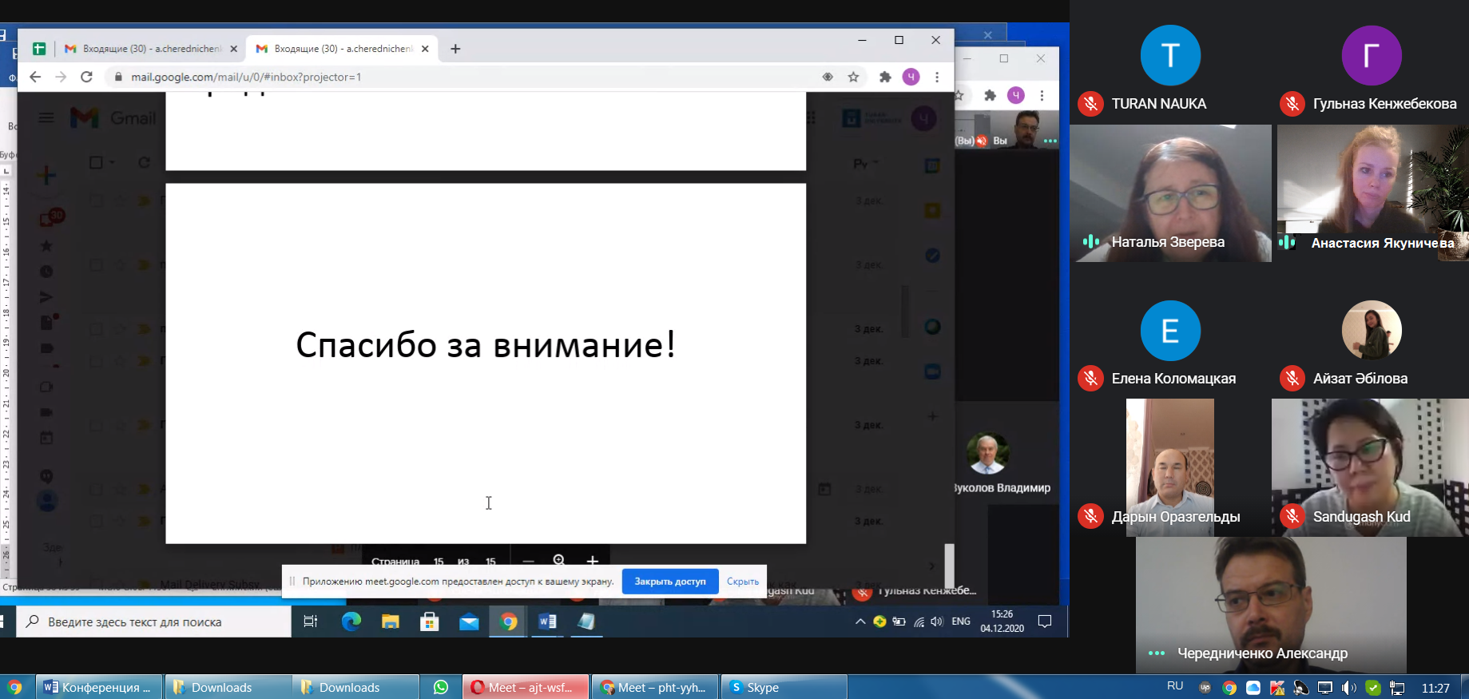Open a new Chrome tab

pyautogui.click(x=455, y=49)
